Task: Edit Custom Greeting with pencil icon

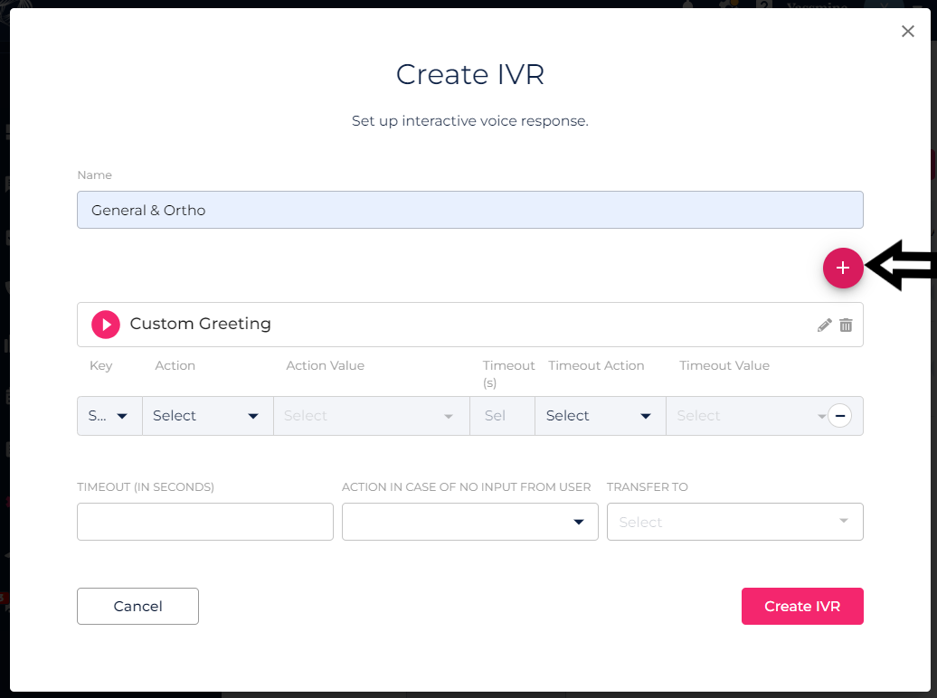Action: pos(824,325)
